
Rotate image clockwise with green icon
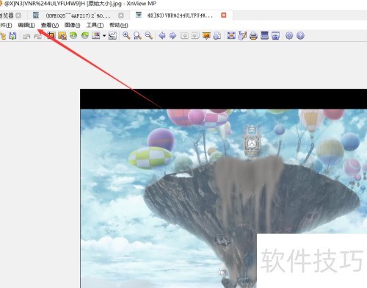[x=85, y=36]
